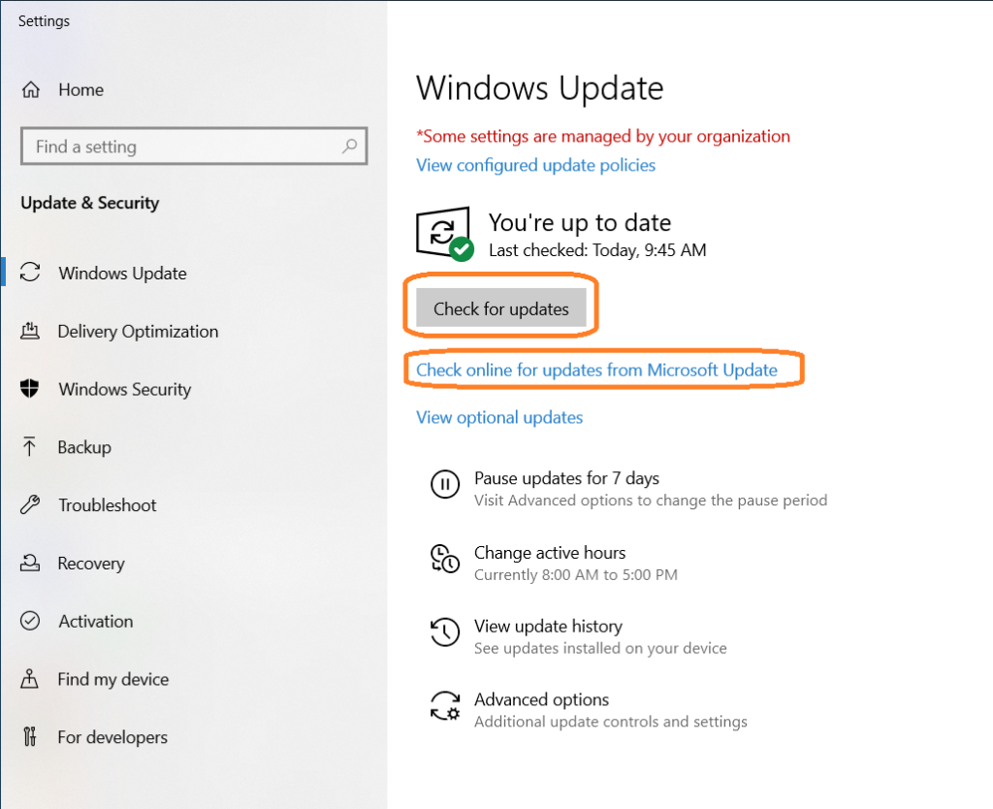
Task: Open Advanced options via its gear icon
Action: (x=445, y=706)
